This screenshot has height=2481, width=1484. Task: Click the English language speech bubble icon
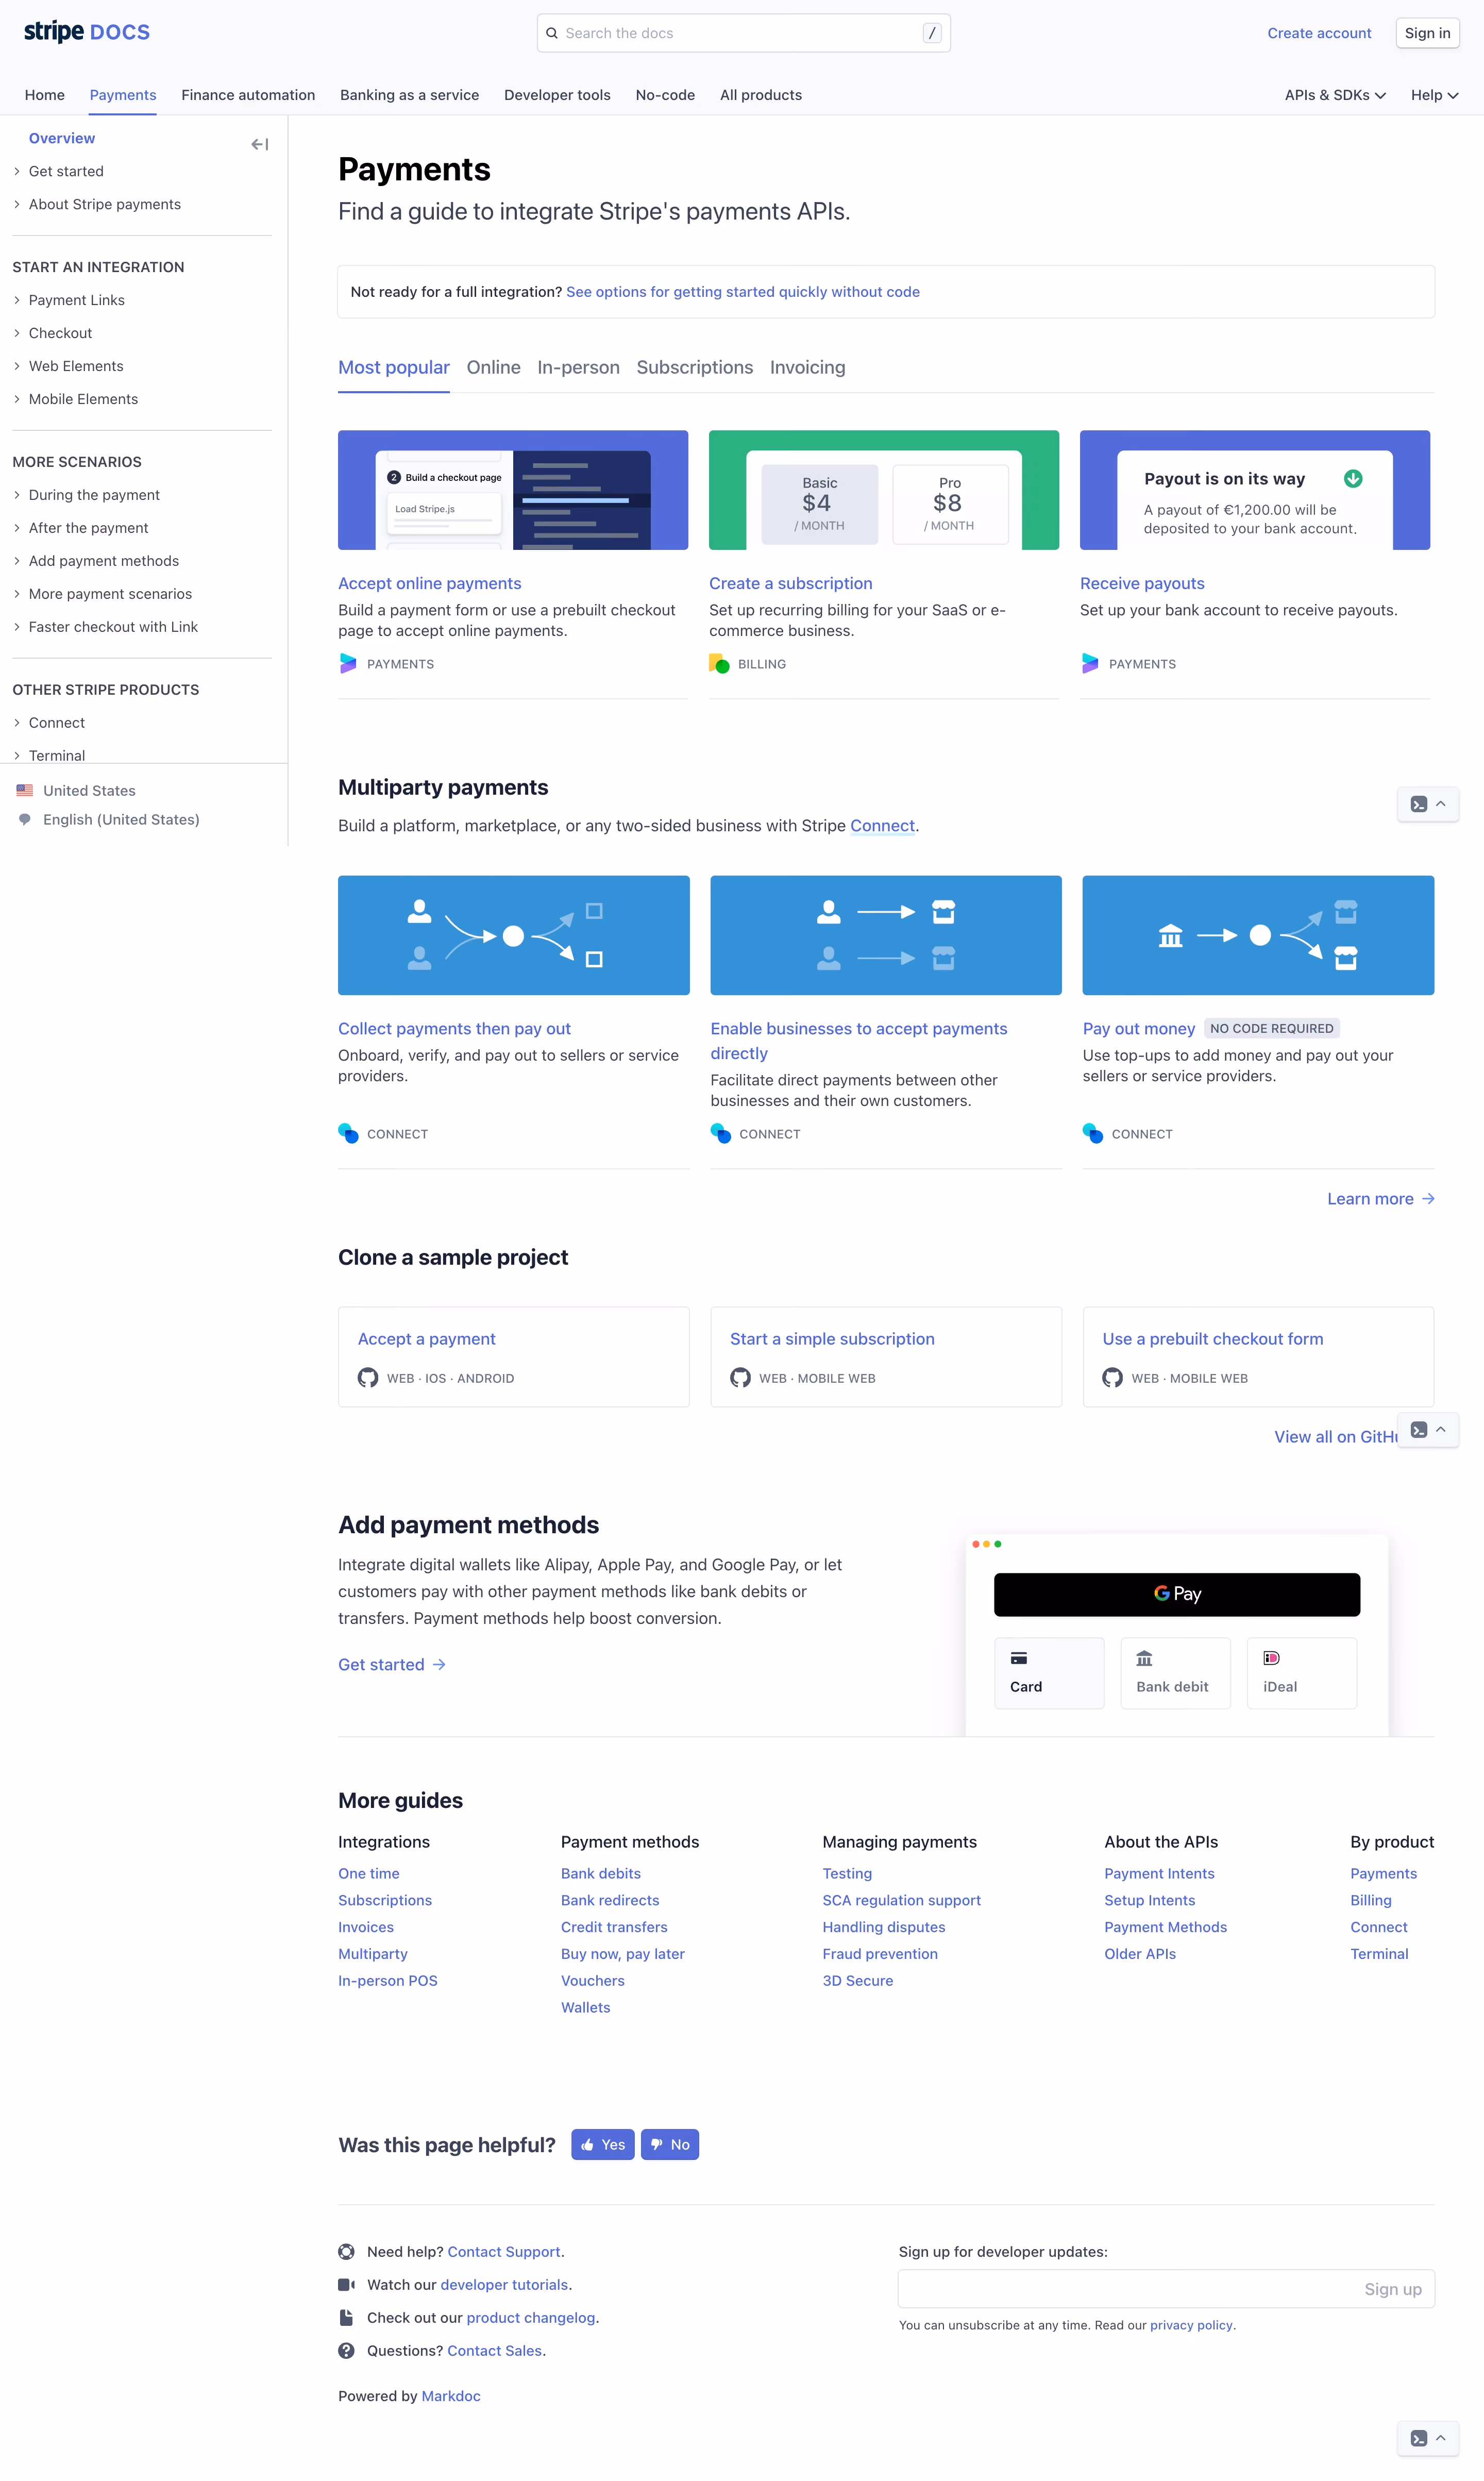25,819
